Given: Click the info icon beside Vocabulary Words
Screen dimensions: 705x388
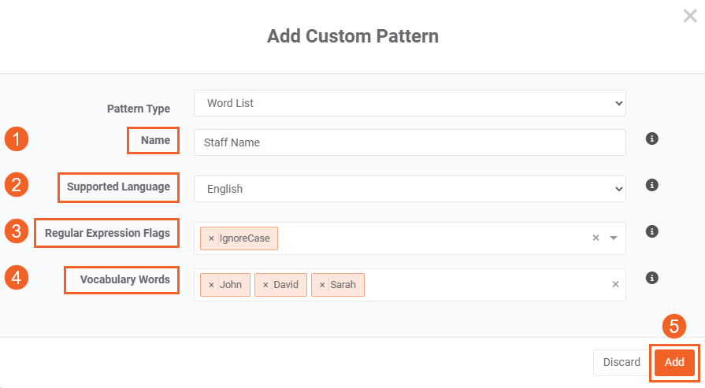Looking at the screenshot, I should [651, 278].
